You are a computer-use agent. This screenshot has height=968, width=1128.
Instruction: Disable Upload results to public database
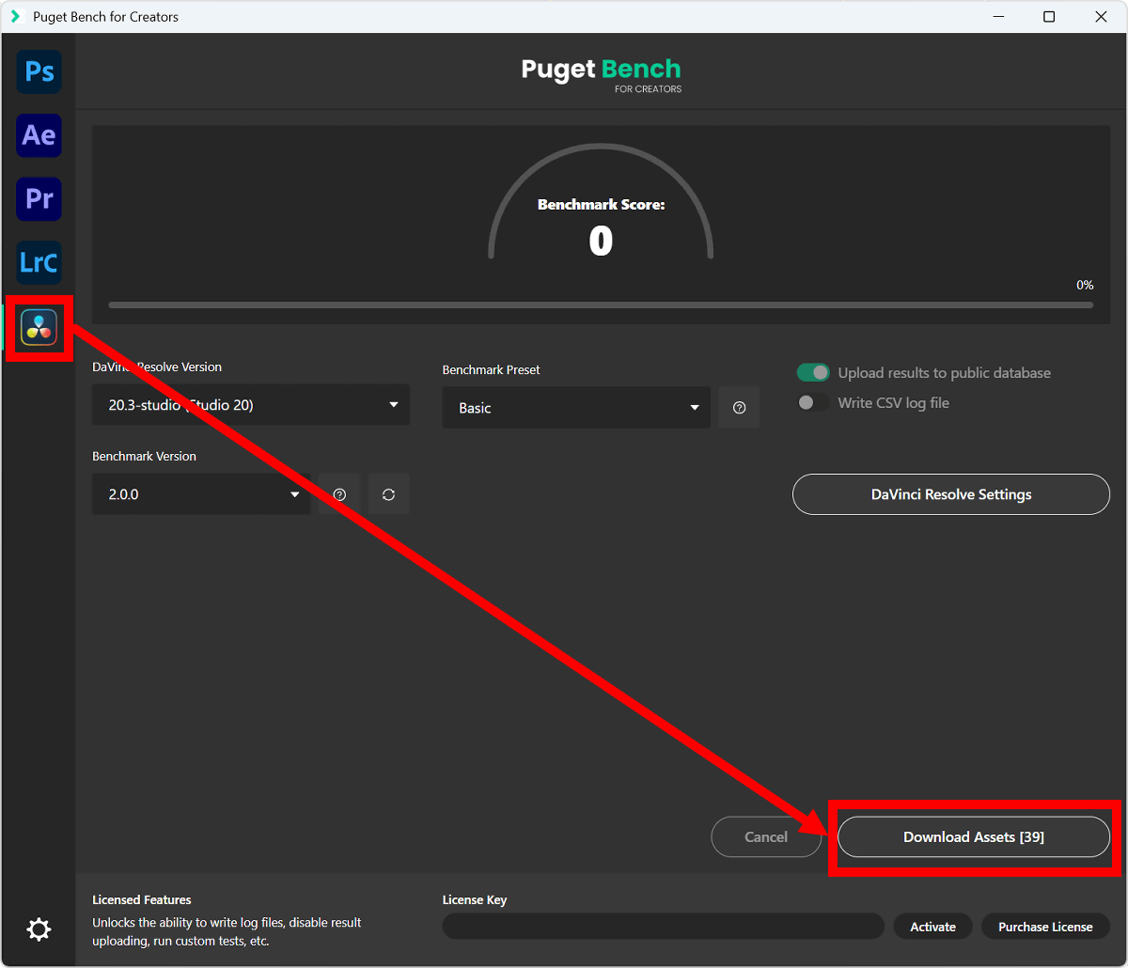813,373
